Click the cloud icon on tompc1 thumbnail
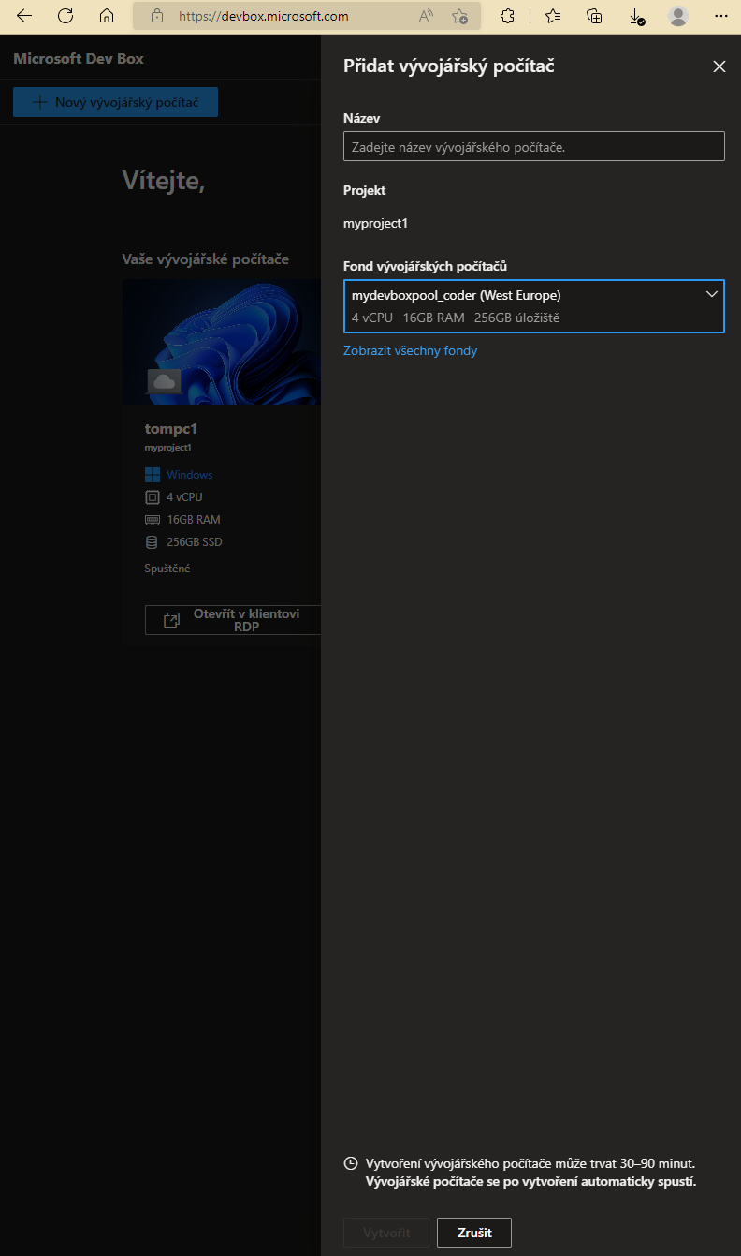741x1256 pixels. click(164, 381)
